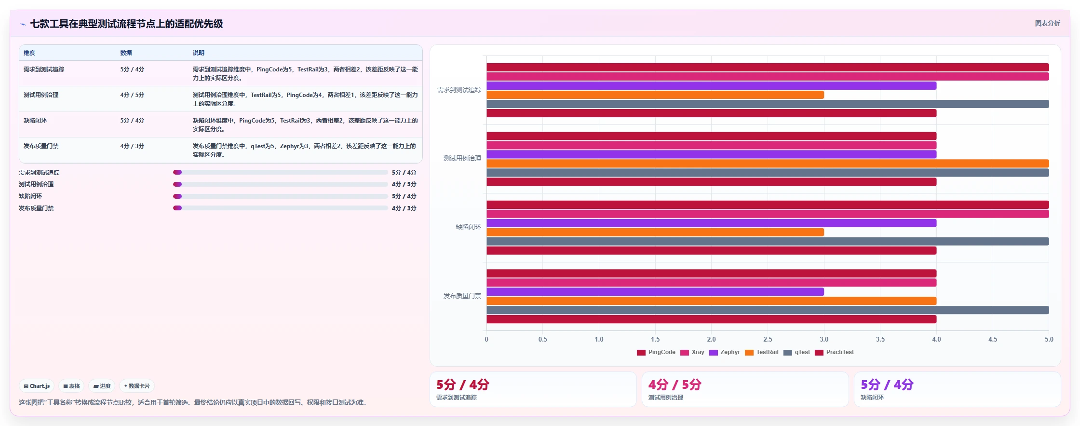Click the title 七款工具在典型测试流程节点上的适配优先级
Screen dimensions: 1080x426
pos(126,24)
